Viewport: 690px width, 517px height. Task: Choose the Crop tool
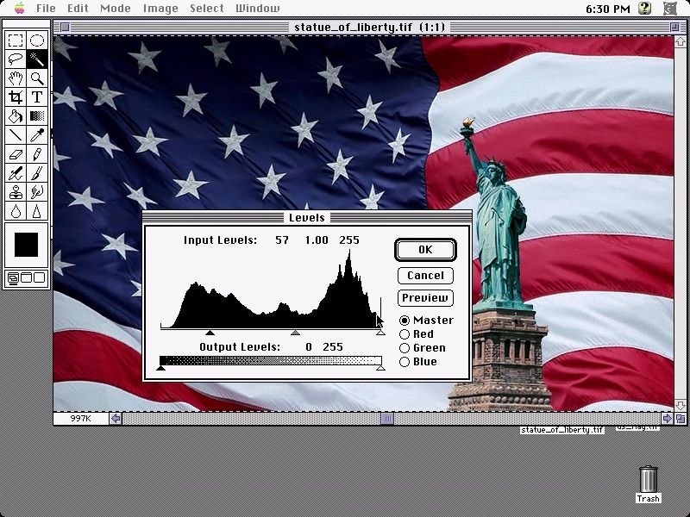pos(16,97)
